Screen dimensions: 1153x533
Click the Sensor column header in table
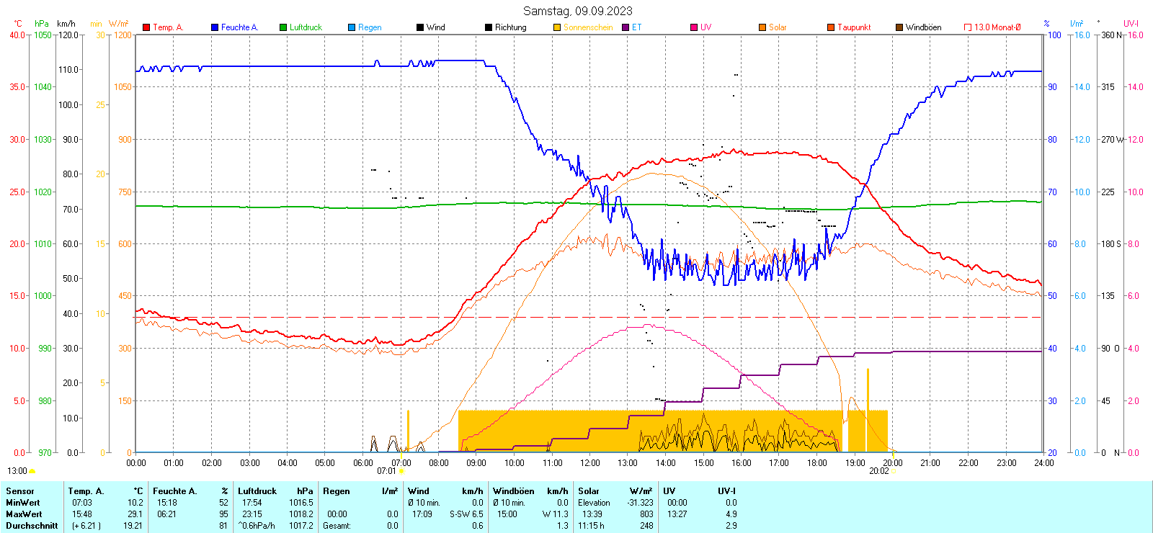coord(20,491)
